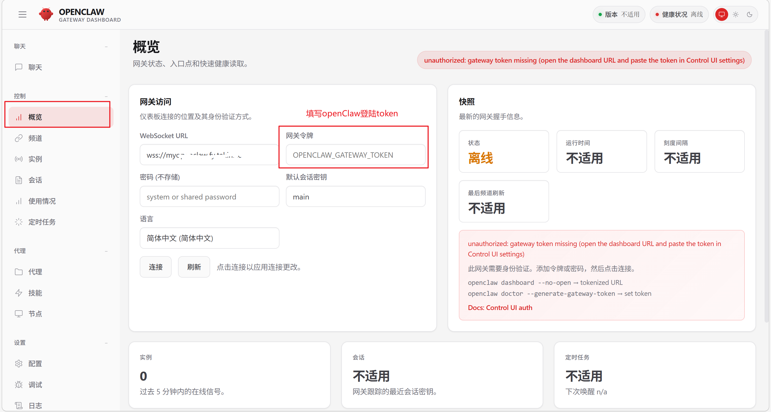Open 定时任务 scheduled tasks icon
The image size is (771, 412).
point(18,222)
